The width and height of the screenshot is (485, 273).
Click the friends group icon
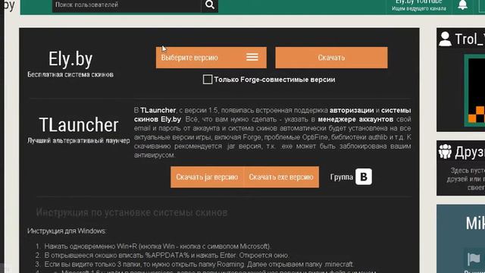445,152
